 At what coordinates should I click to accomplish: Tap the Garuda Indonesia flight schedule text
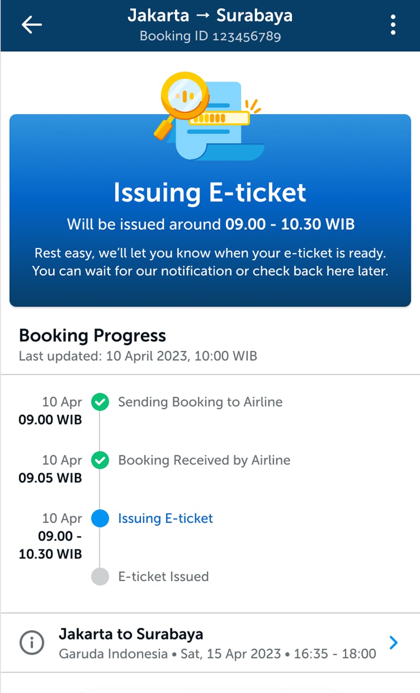218,654
